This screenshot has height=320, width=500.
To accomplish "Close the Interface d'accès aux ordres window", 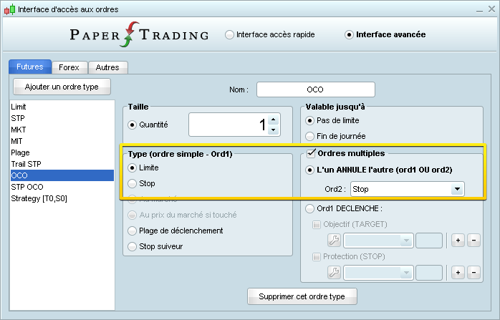I will 491,9.
